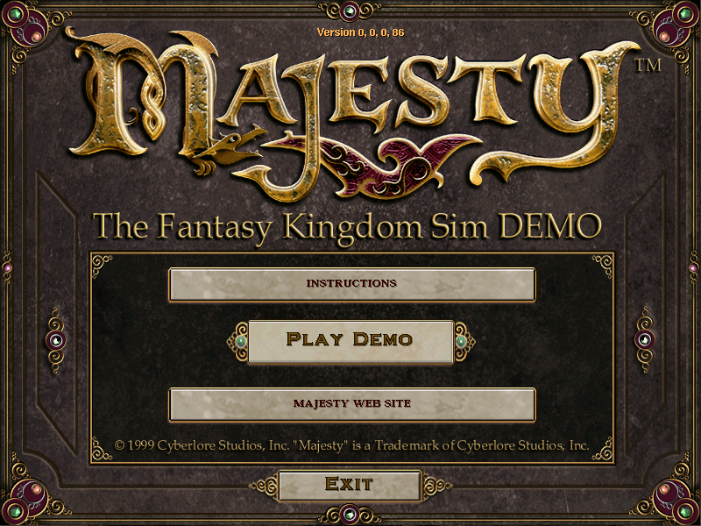The image size is (701, 526).
Task: Quit using the Exit button
Action: [x=350, y=486]
